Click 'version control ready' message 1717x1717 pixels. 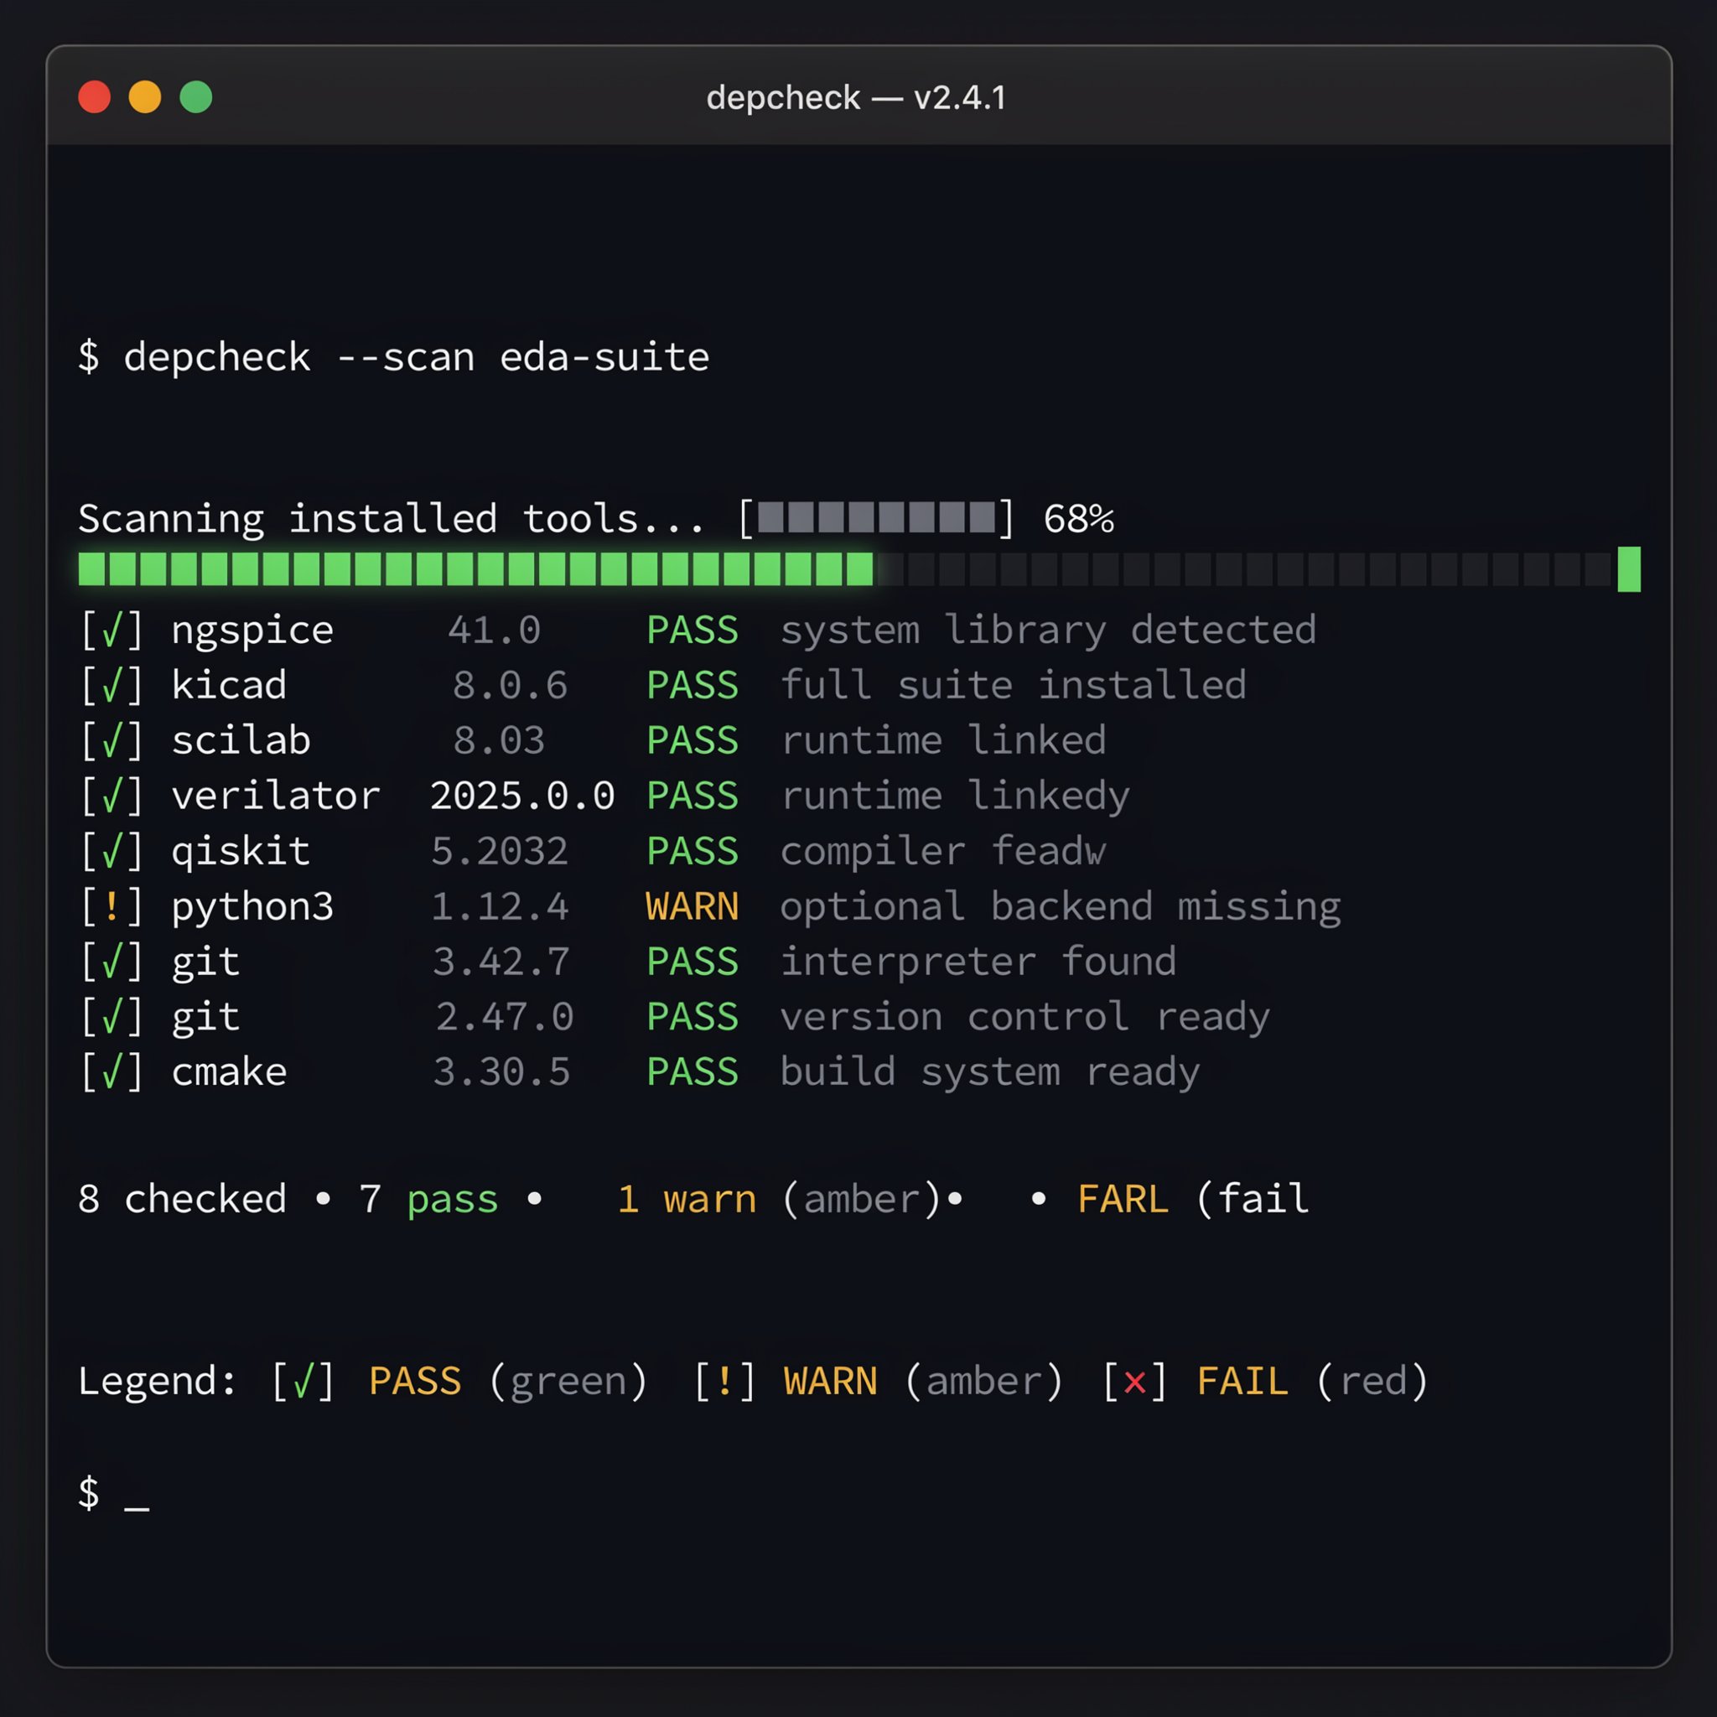tap(1024, 1019)
